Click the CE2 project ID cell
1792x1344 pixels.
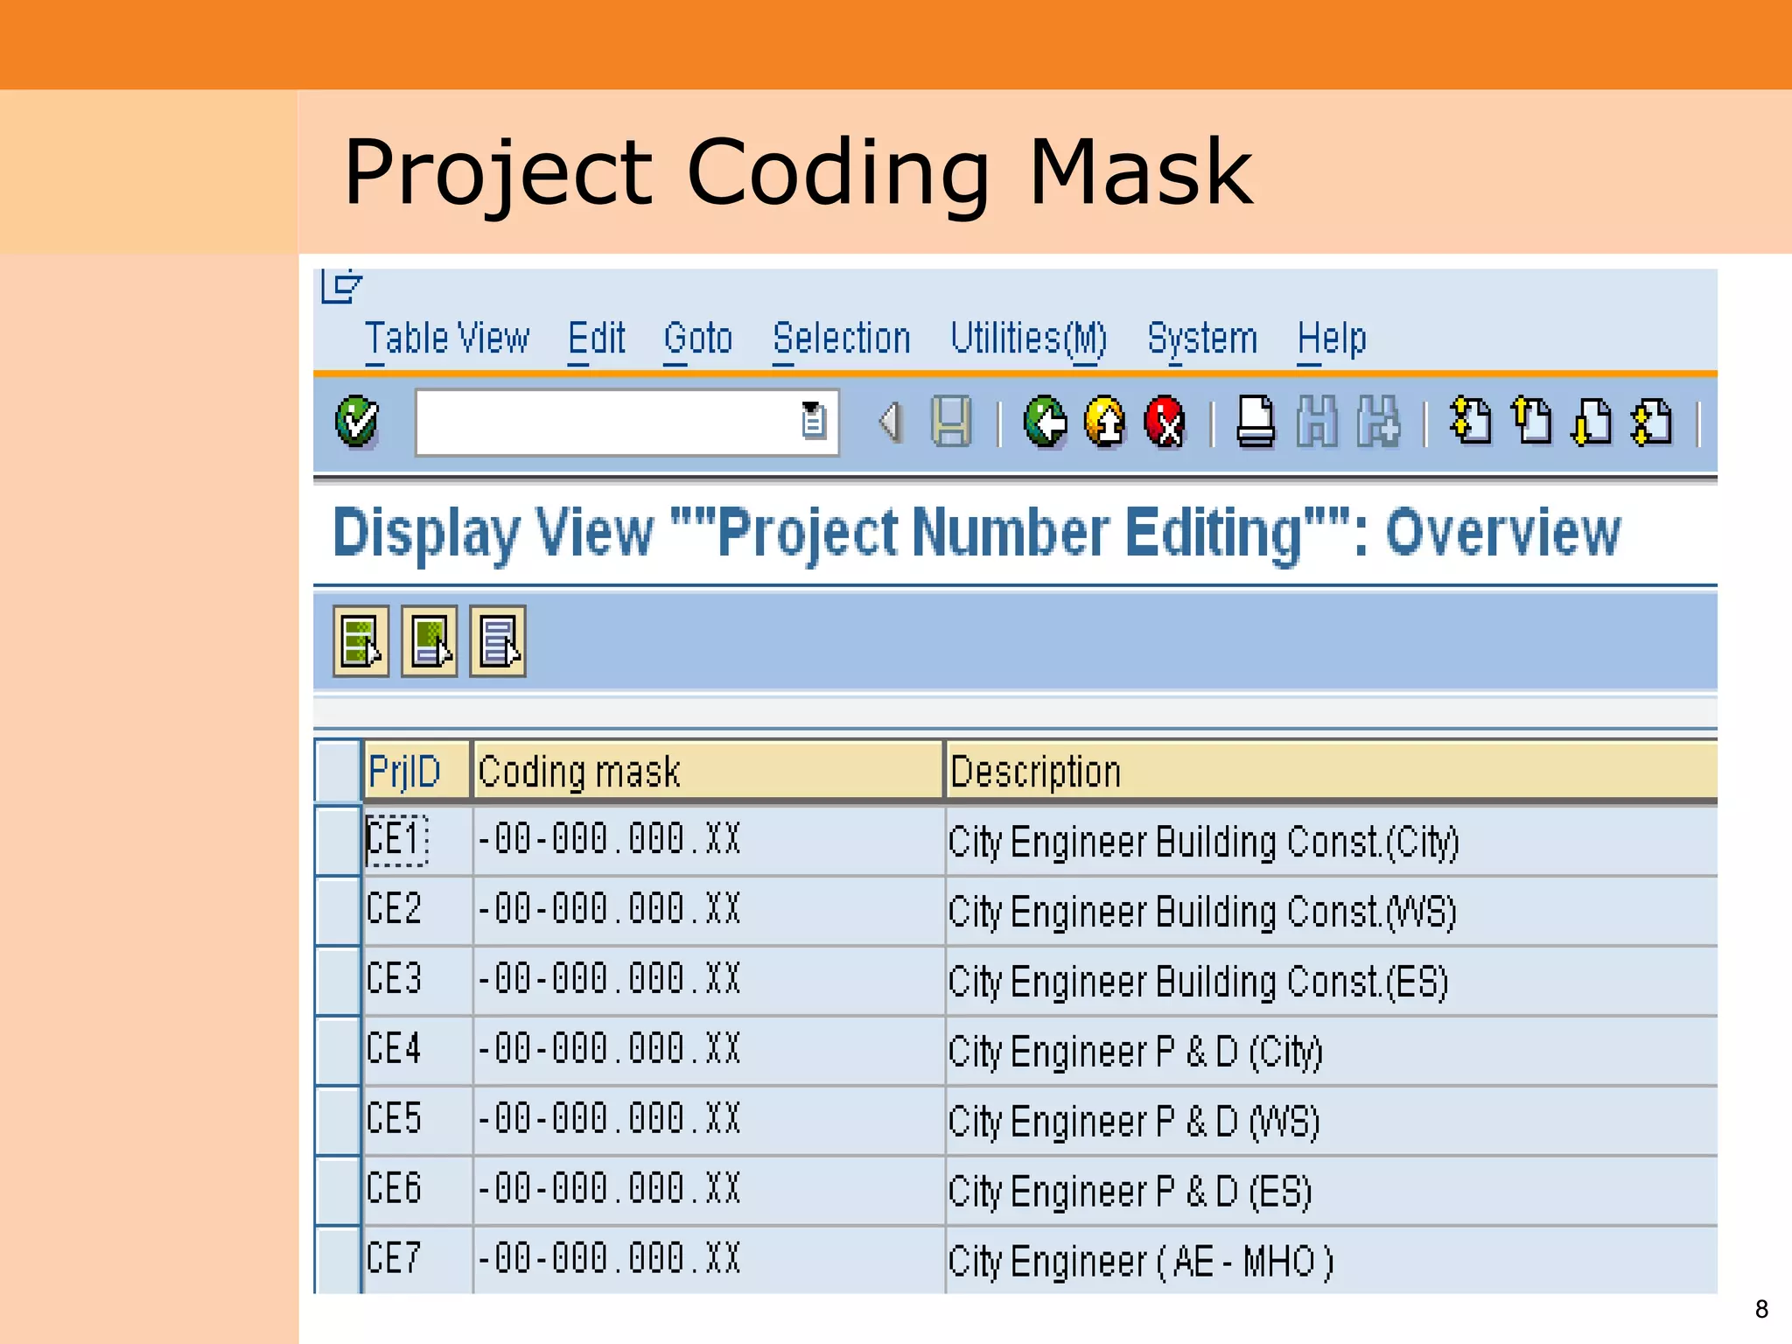pyautogui.click(x=417, y=911)
